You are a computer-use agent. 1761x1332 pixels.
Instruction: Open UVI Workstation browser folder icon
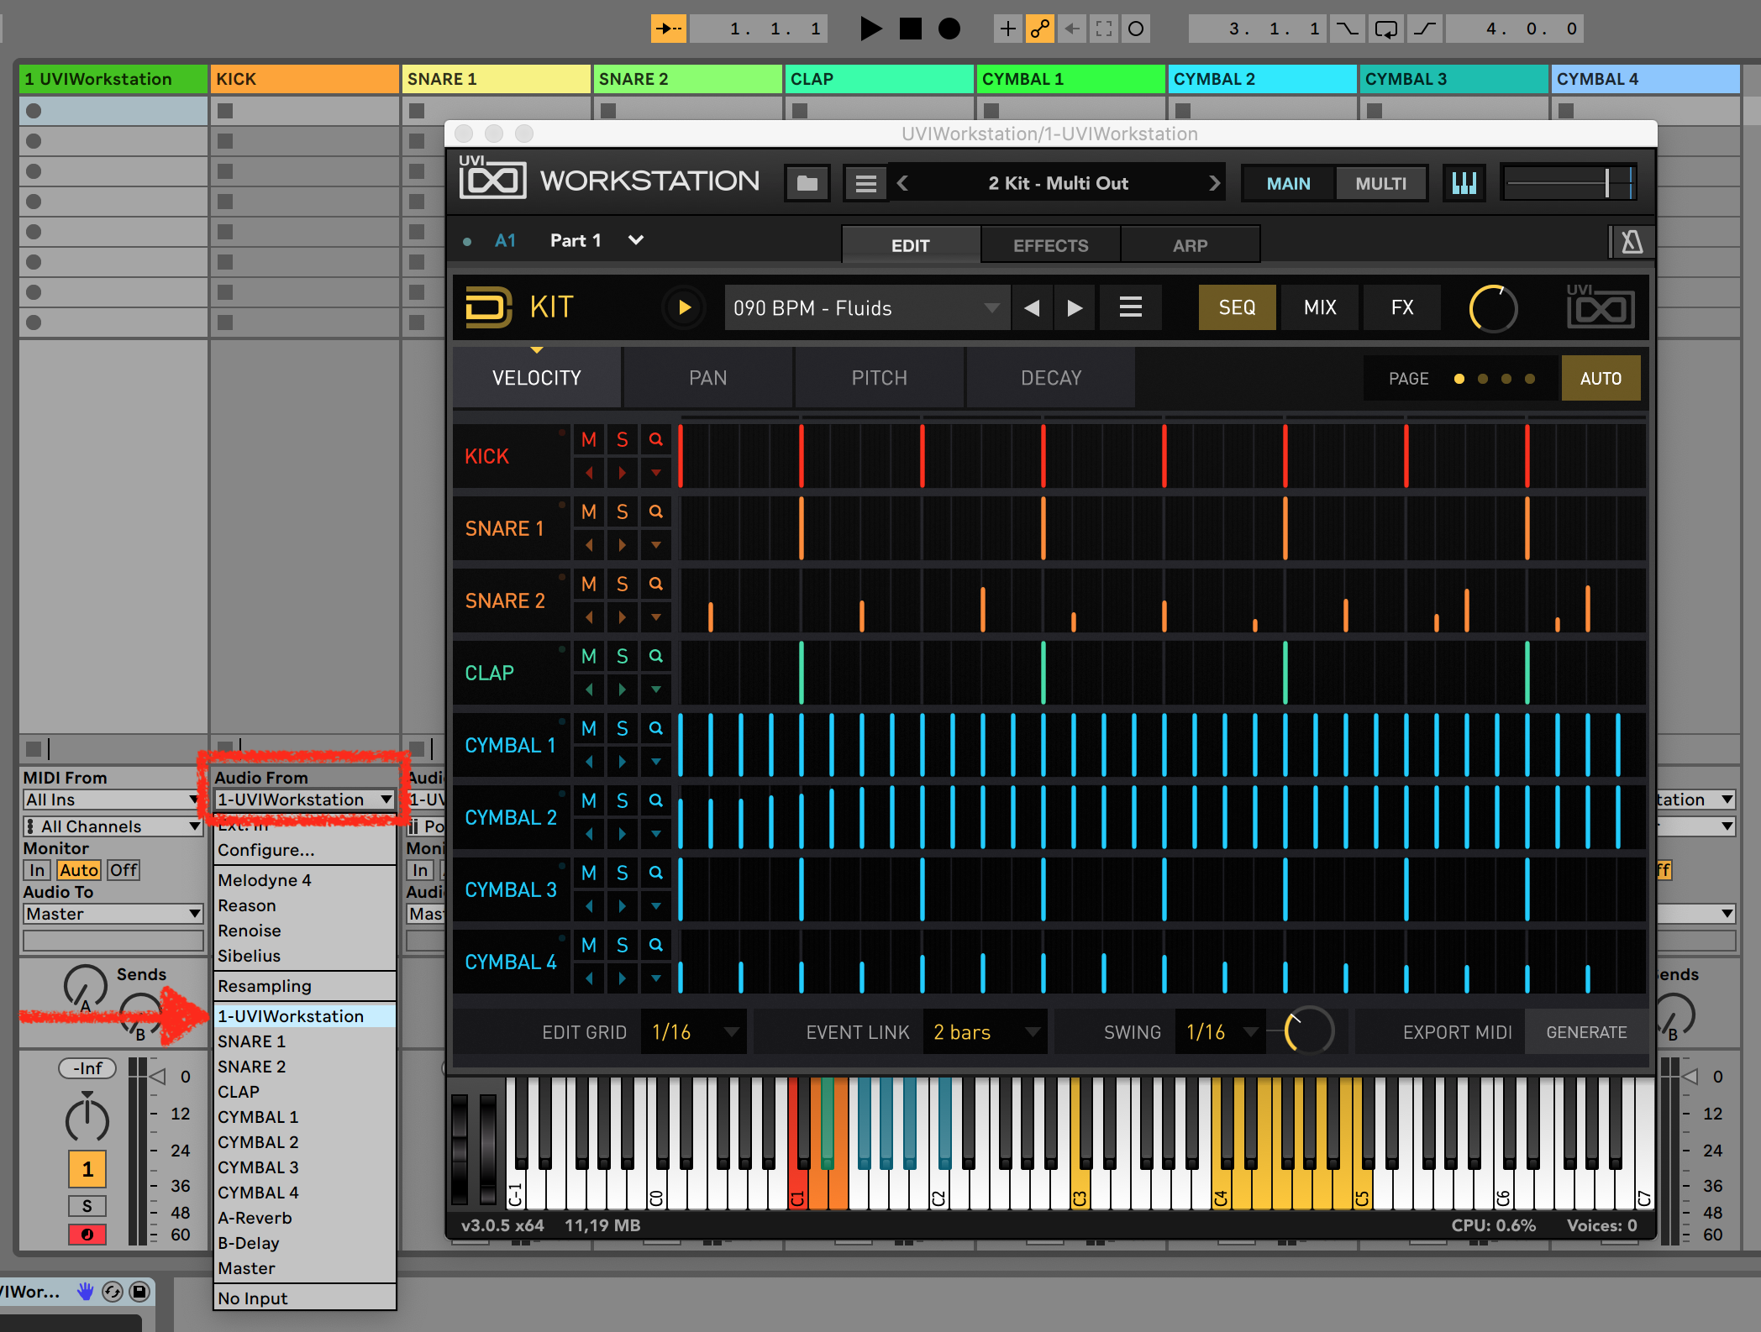coord(807,183)
